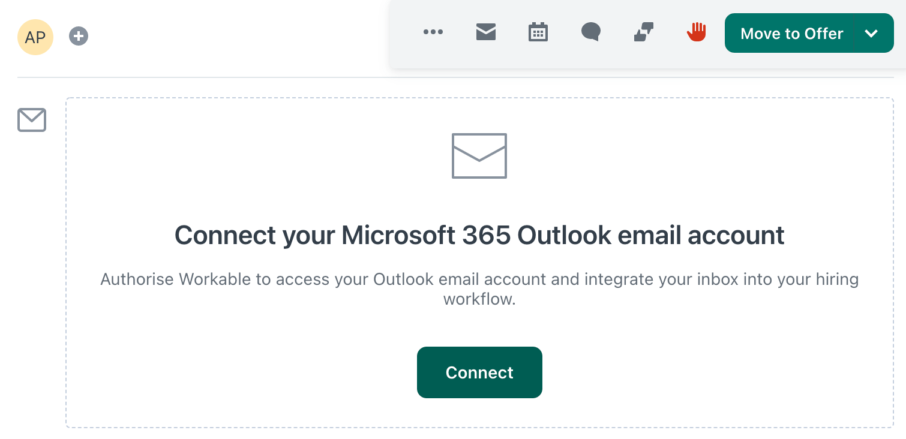Click the AP candidate avatar
This screenshot has height=439, width=906.
[35, 37]
